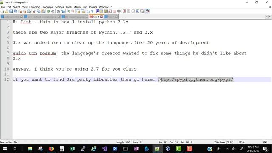Click the Save Recorded Macro icon
The width and height of the screenshot is (272, 153).
[x=142, y=11]
